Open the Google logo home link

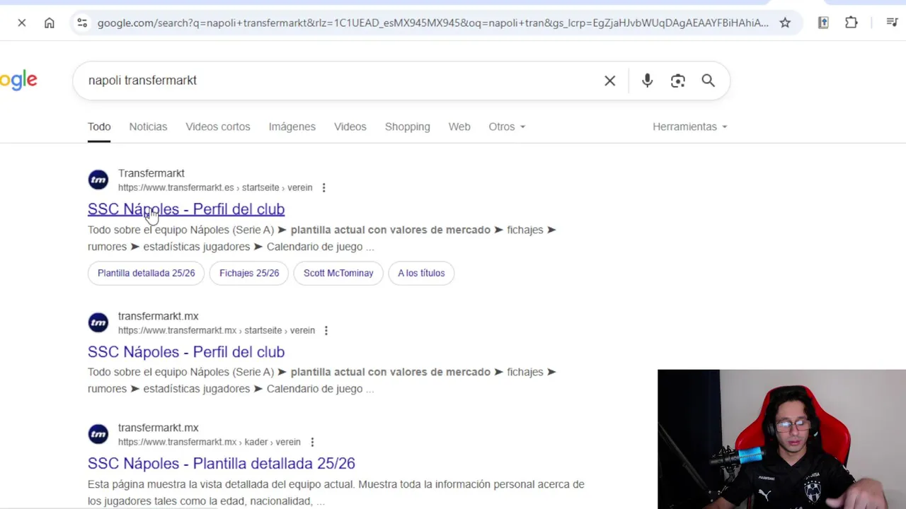18,81
